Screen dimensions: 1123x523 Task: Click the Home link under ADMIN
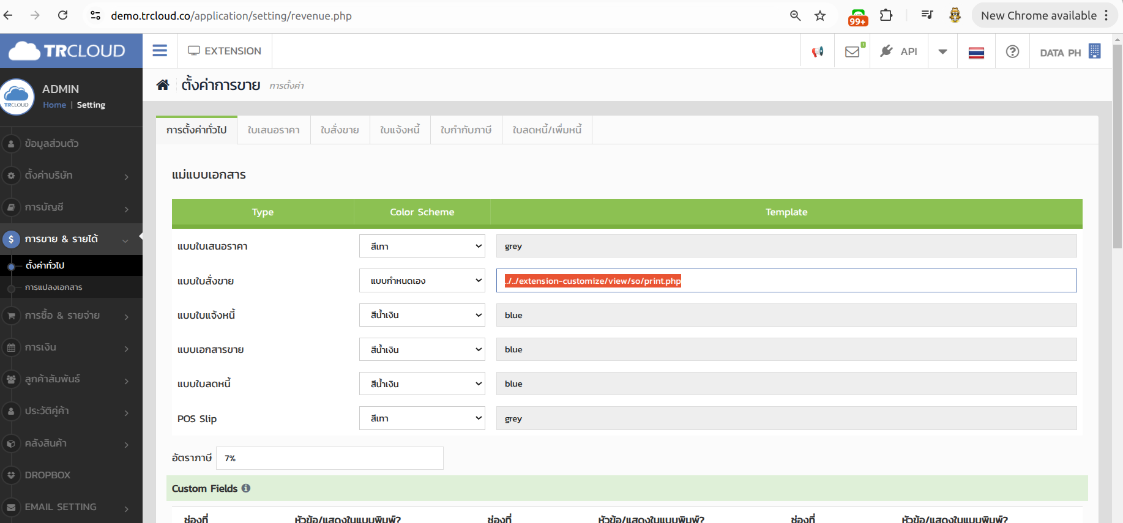tap(54, 105)
